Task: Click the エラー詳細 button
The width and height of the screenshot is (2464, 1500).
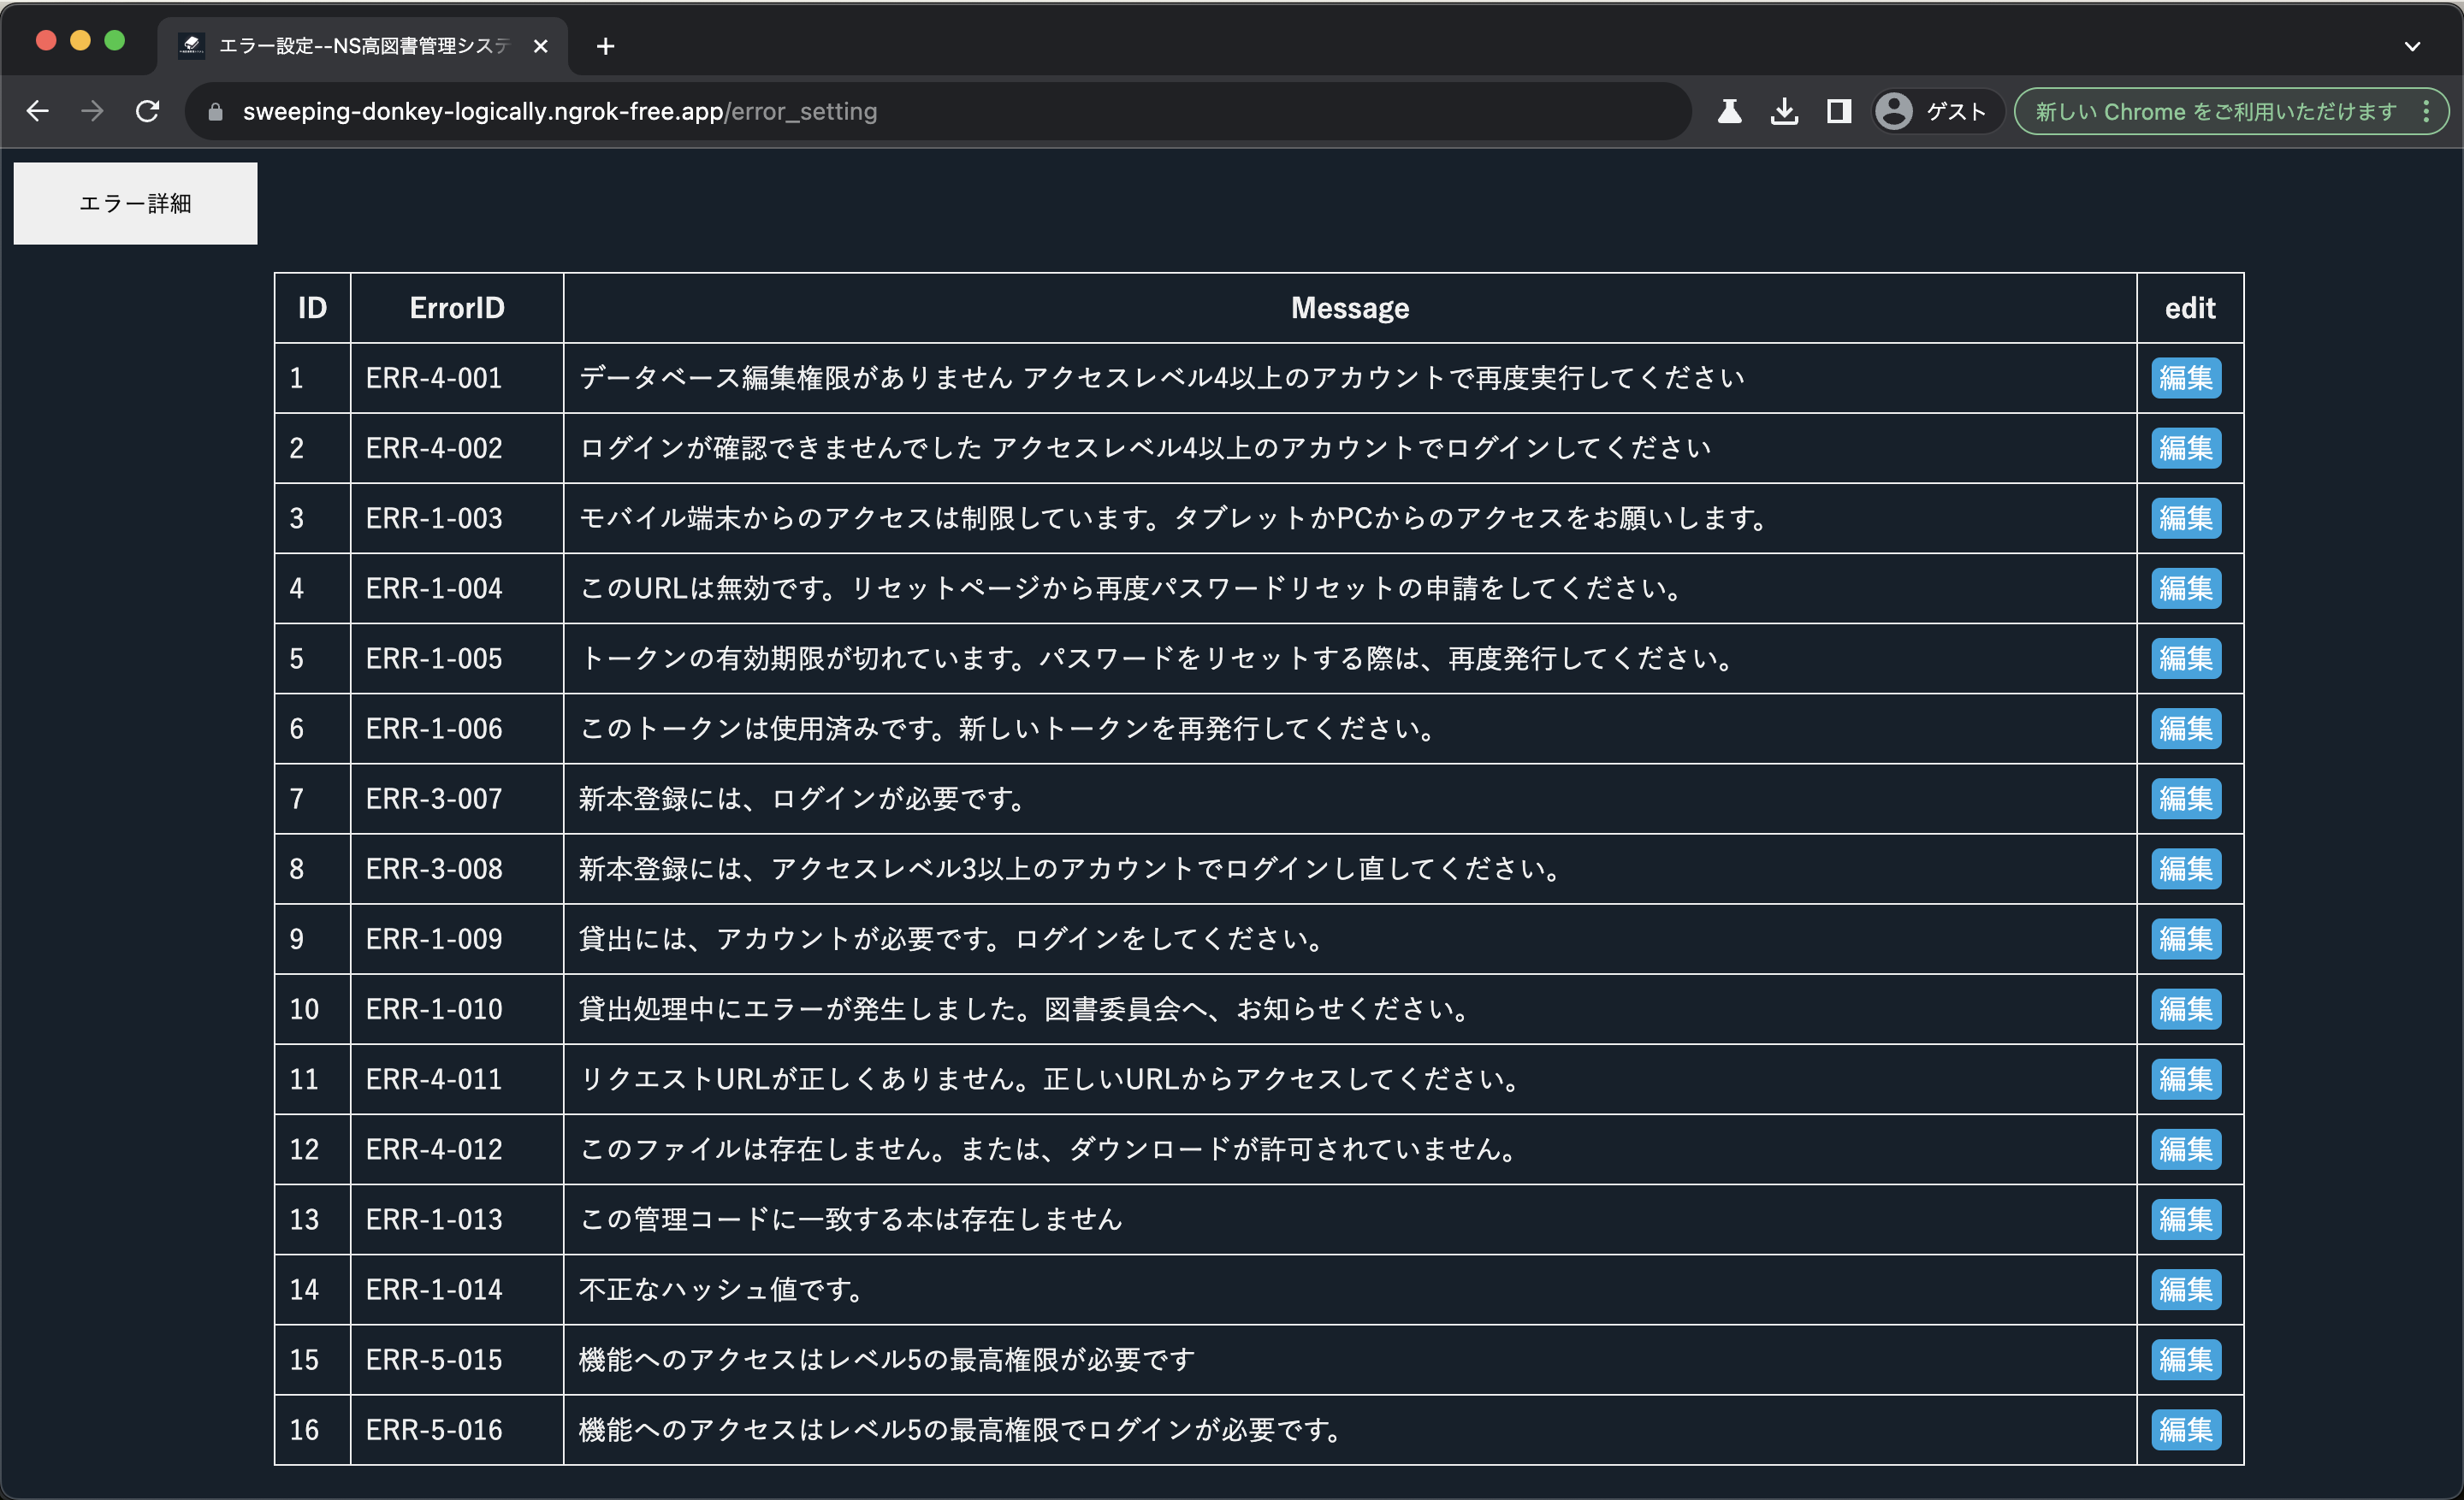Action: tap(135, 203)
